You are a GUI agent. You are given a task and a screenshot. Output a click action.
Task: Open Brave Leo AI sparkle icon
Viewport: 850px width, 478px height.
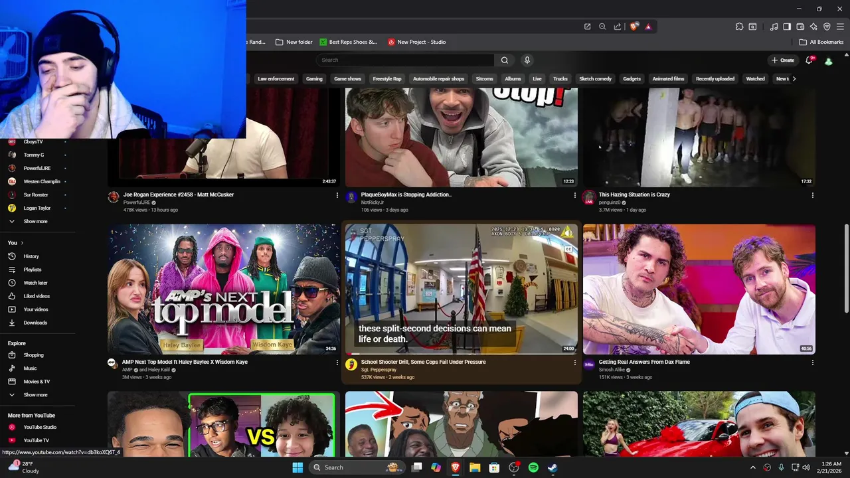click(813, 27)
